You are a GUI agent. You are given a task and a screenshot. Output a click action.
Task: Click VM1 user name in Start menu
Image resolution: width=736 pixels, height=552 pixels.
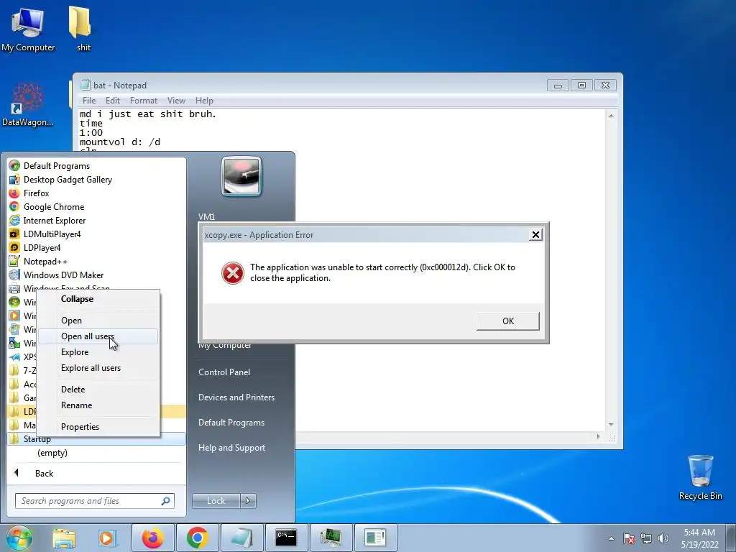pos(206,217)
